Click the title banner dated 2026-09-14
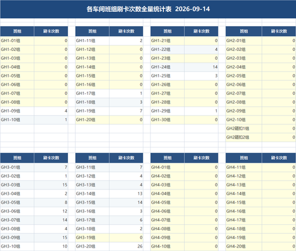 tap(148, 9)
